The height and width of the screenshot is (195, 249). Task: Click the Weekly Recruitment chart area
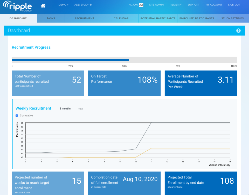[x=127, y=141]
